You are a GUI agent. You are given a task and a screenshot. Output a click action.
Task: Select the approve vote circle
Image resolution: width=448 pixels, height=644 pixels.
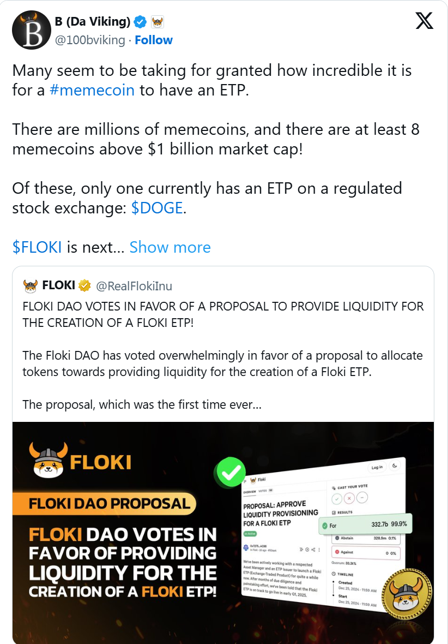pyautogui.click(x=337, y=498)
